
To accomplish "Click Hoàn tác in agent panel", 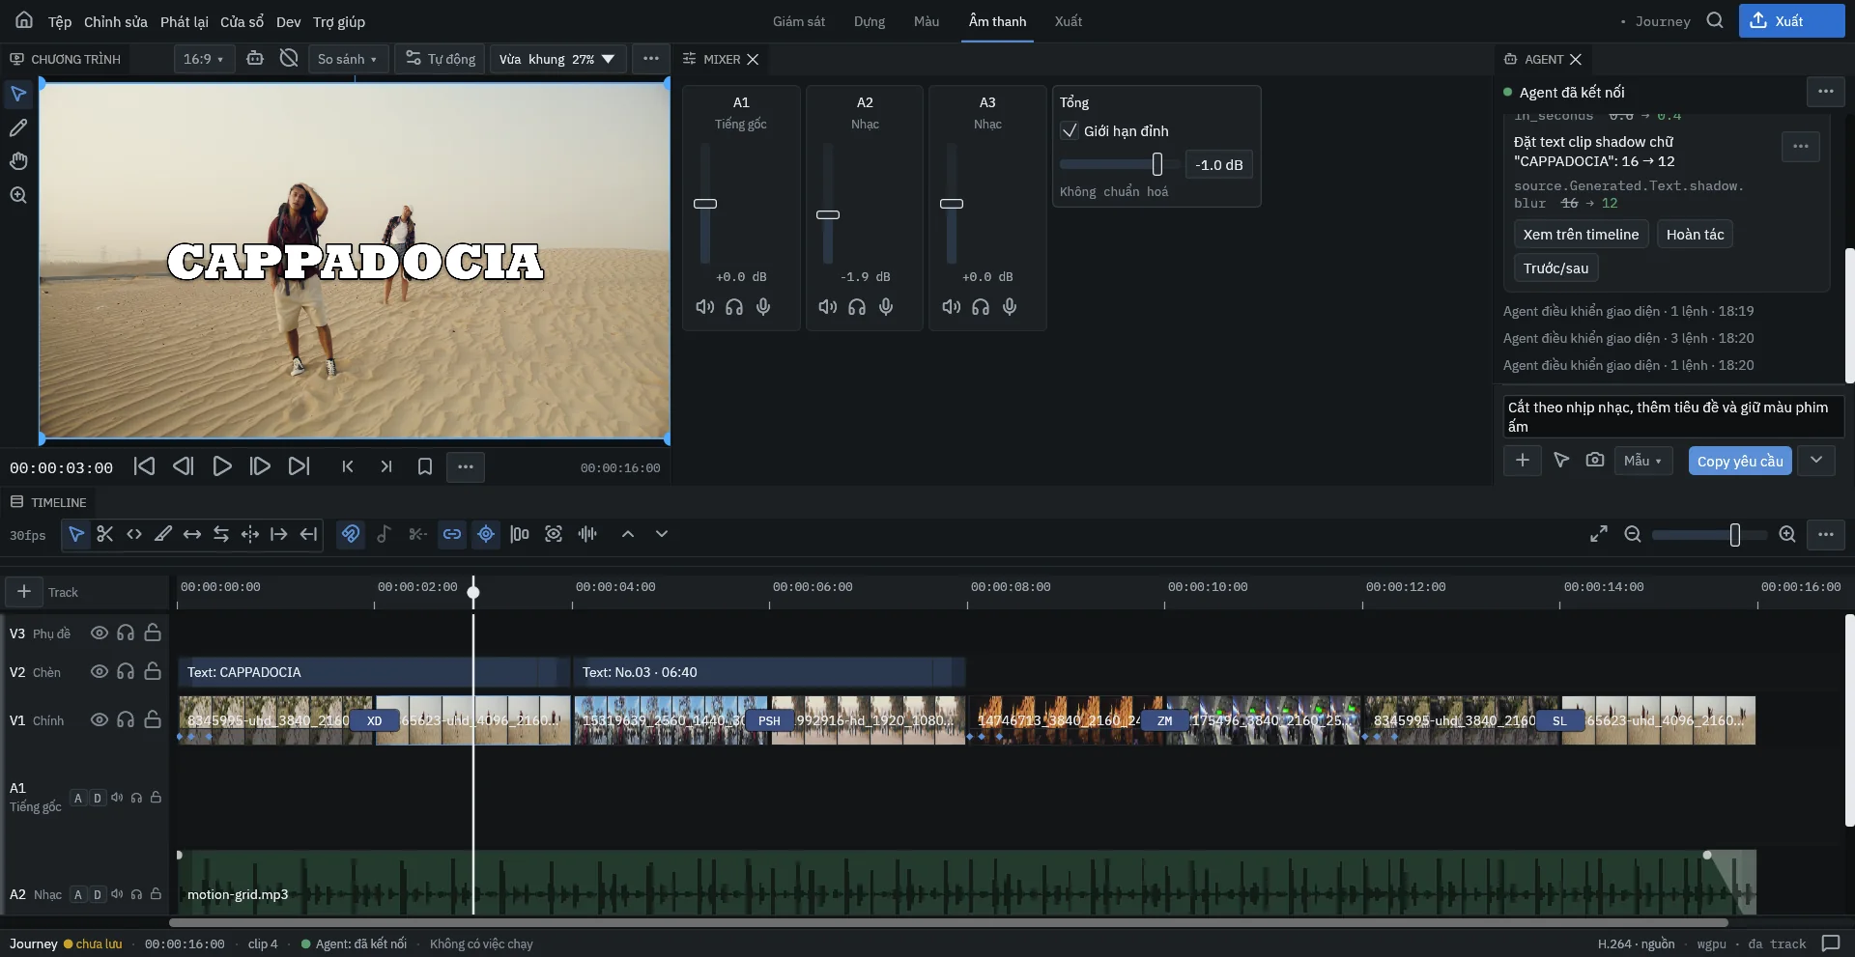I will coord(1695,235).
